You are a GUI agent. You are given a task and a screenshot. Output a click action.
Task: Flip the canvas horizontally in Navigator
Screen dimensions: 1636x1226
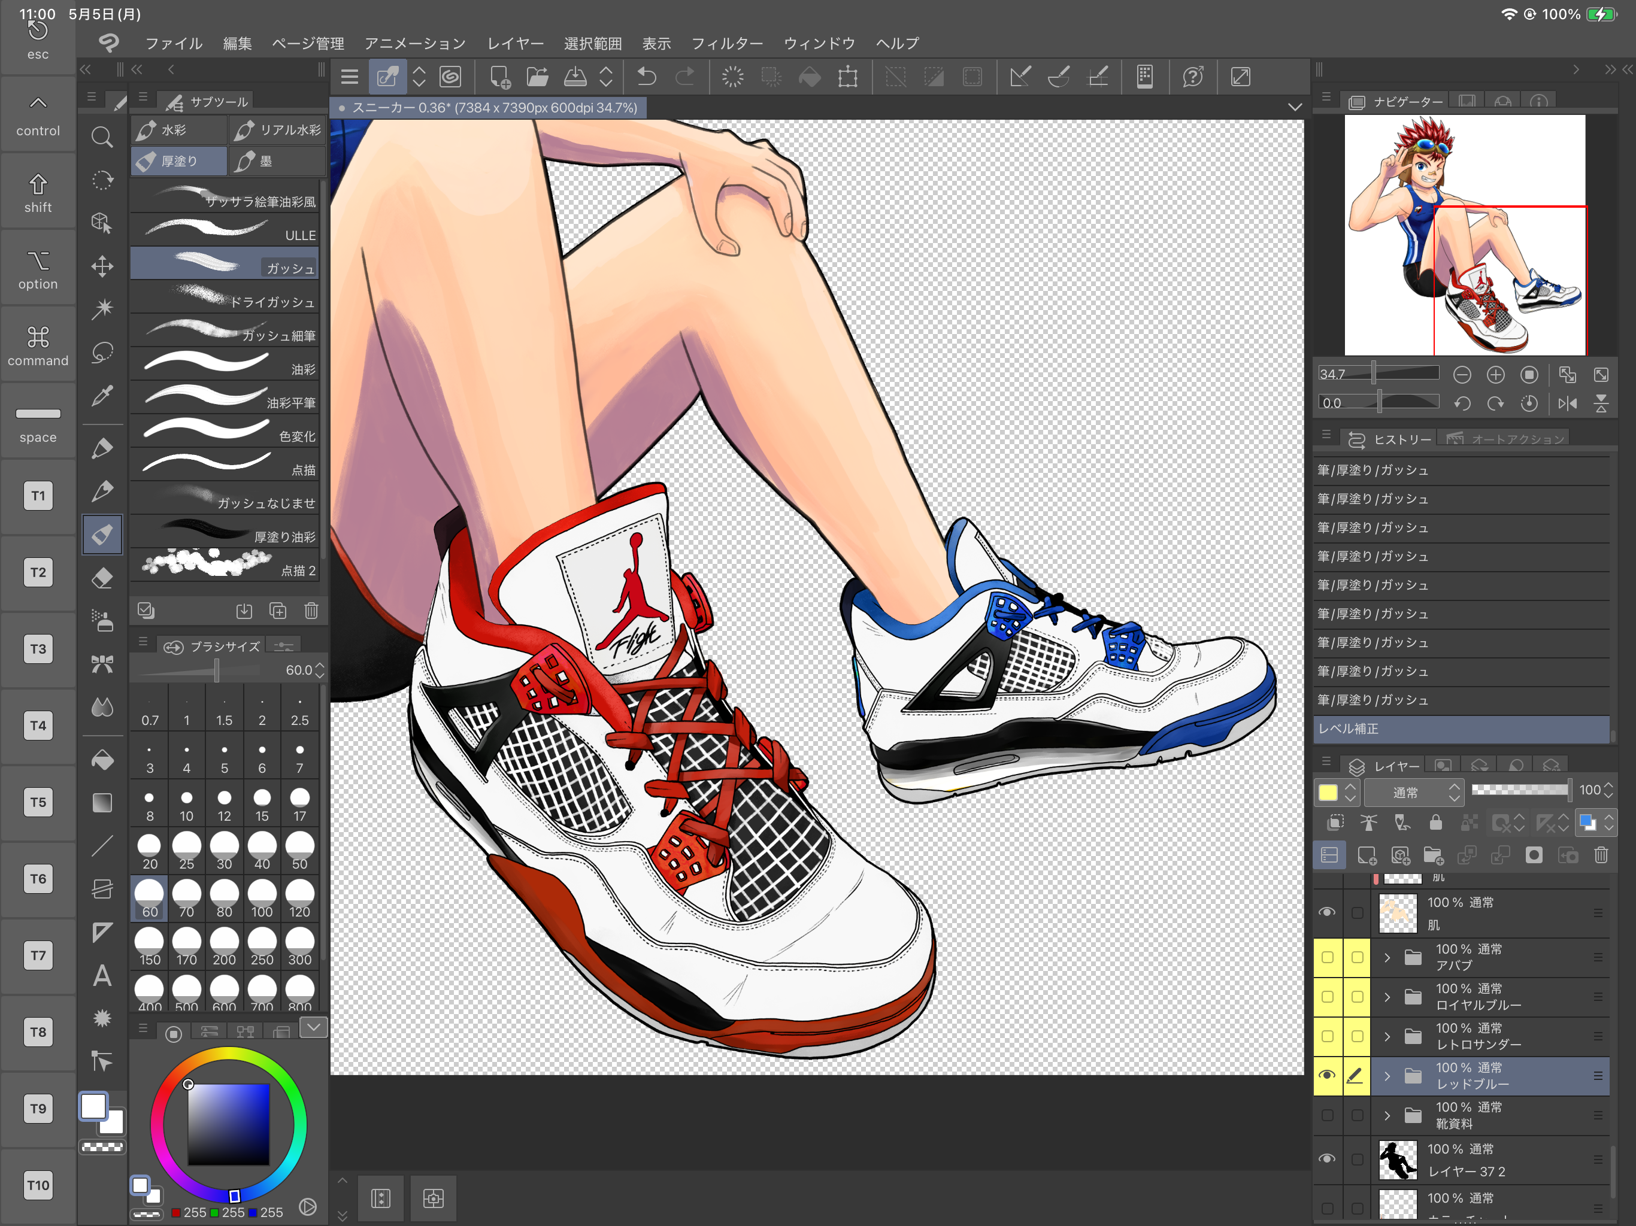tap(1567, 403)
